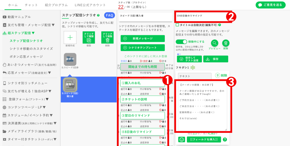Open ボタン応答メッセージ submenu item
The image size is (290, 146).
(26, 57)
